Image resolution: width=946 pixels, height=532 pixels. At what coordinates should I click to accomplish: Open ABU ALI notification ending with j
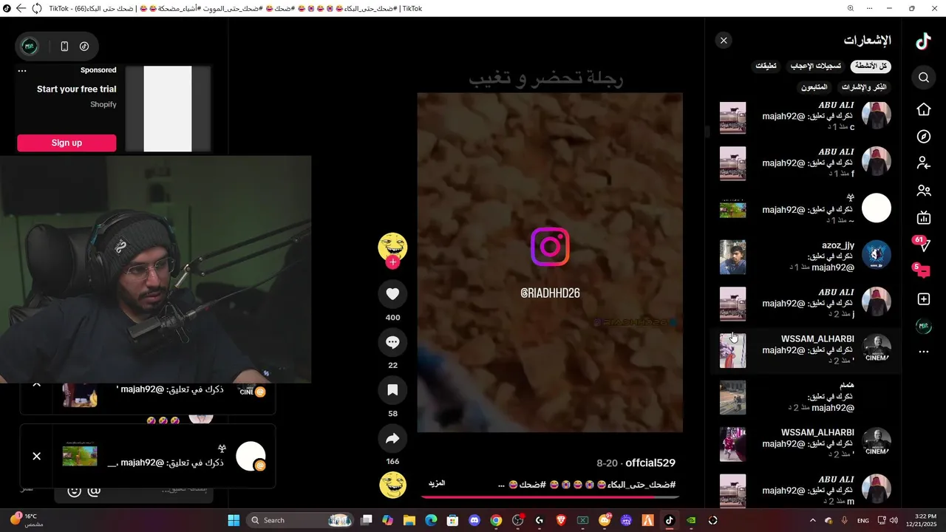[x=806, y=303]
